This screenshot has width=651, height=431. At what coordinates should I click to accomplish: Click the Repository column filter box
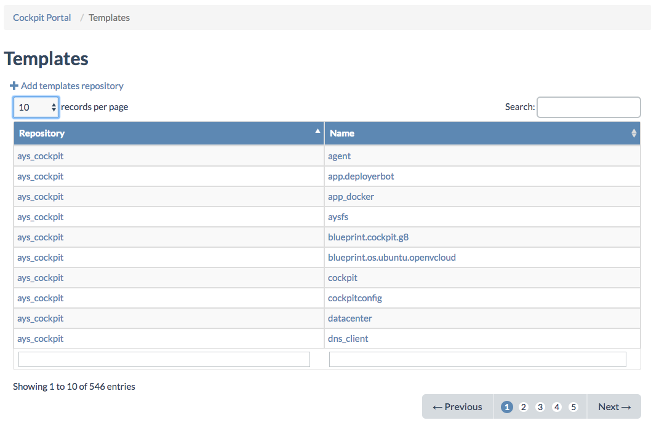(164, 359)
